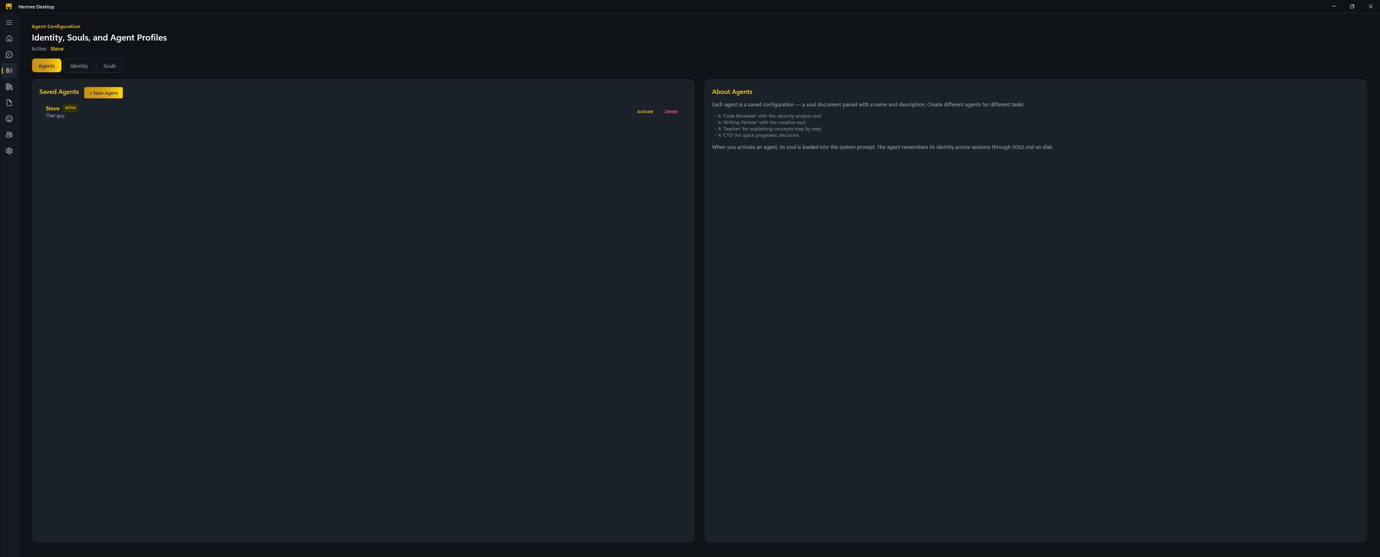Open the chat bubble icon
Viewport: 1380px width, 557px height.
(9, 55)
